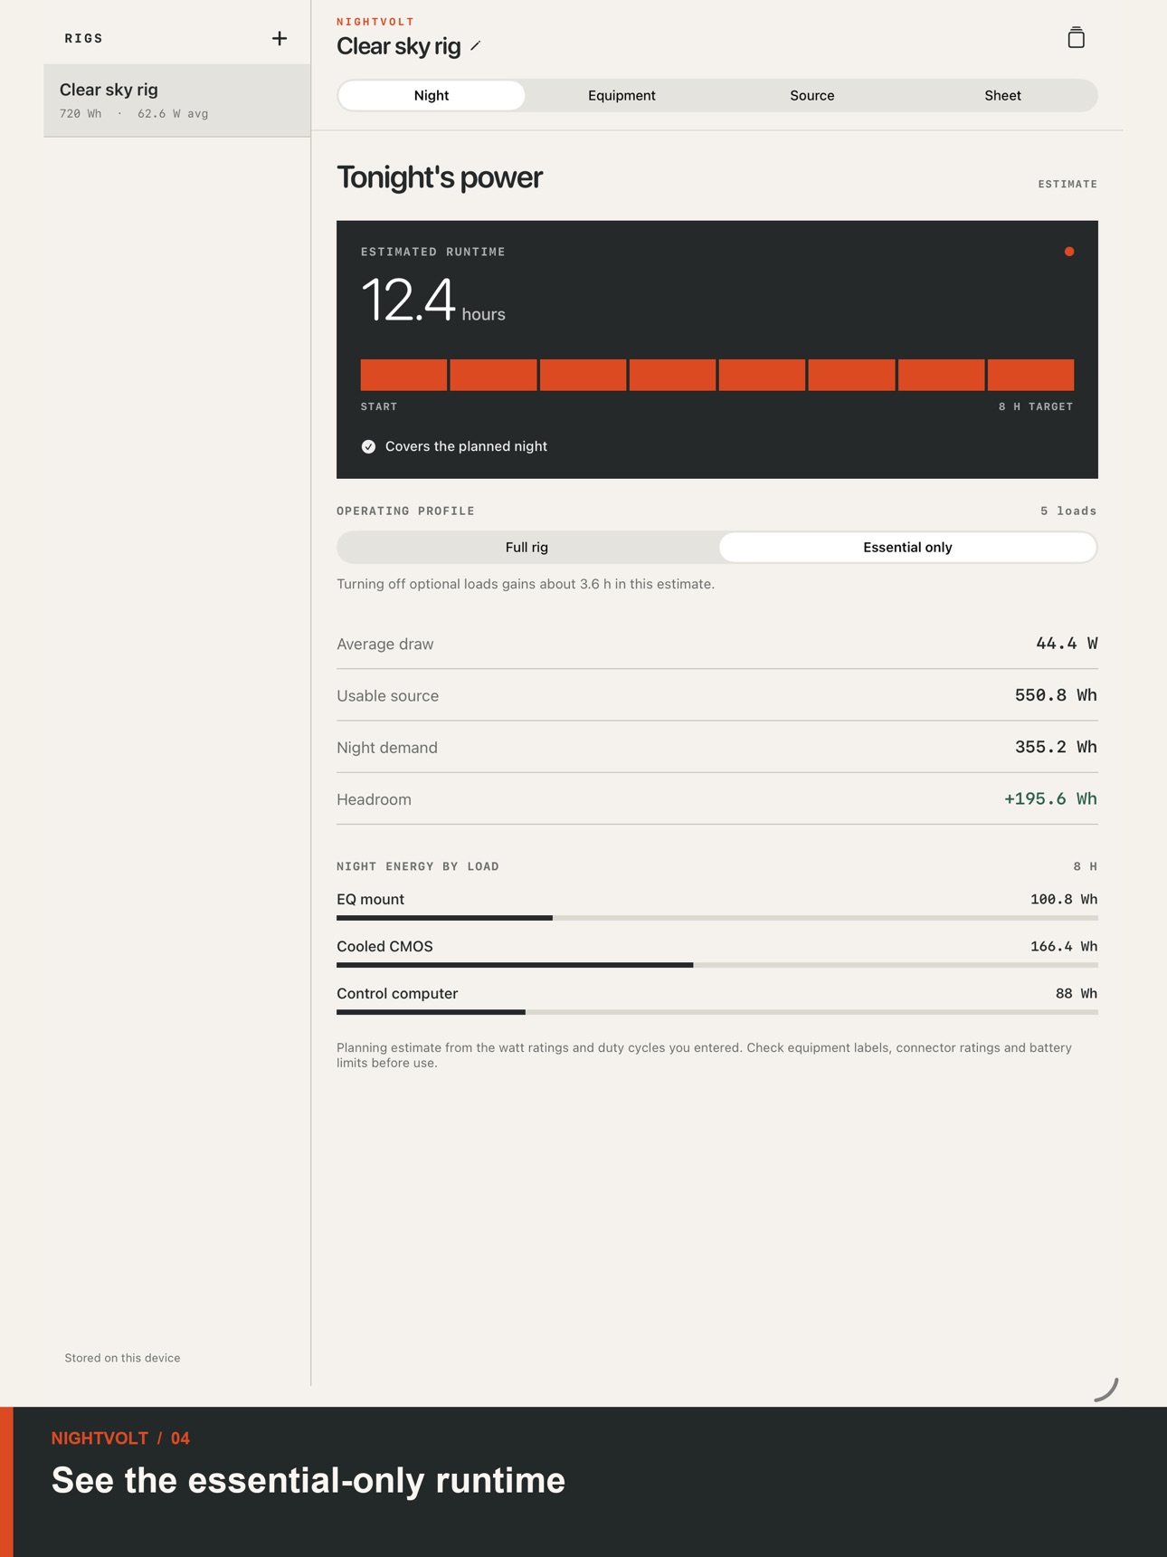Click the pencil icon beside the rig title
The width and height of the screenshot is (1167, 1557).
click(476, 46)
